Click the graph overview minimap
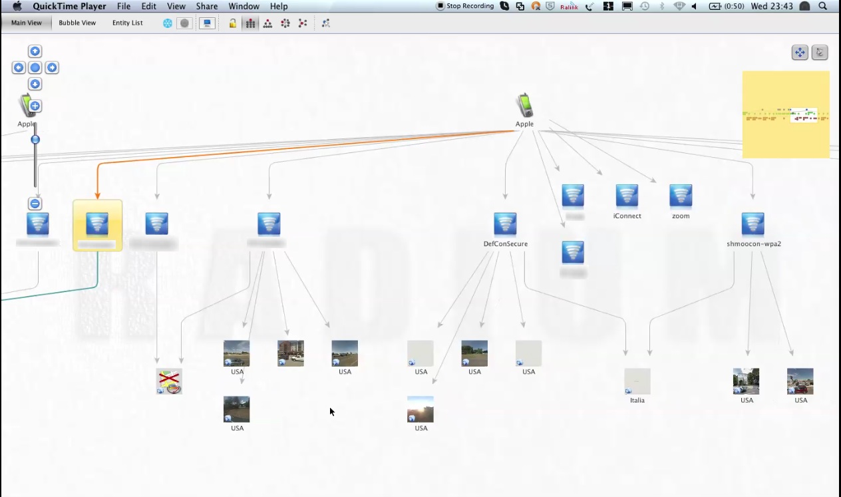Screen dimensions: 841x497 coord(785,114)
